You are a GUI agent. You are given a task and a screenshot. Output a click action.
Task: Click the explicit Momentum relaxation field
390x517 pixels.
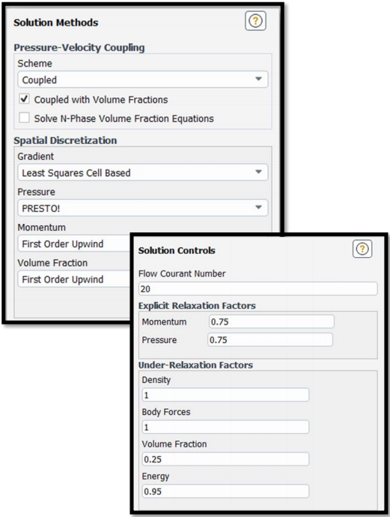272,321
